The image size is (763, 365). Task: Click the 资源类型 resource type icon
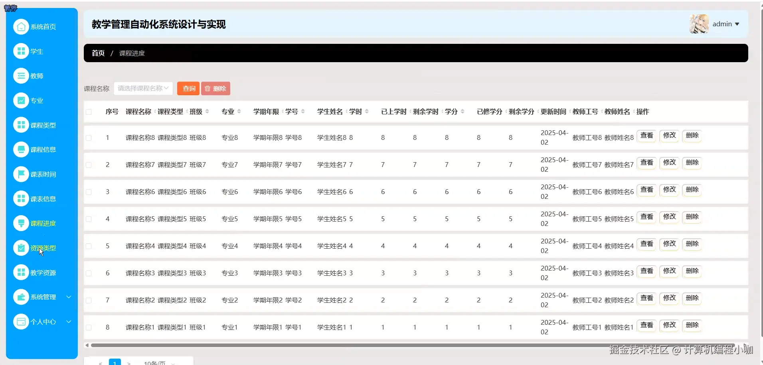(21, 248)
